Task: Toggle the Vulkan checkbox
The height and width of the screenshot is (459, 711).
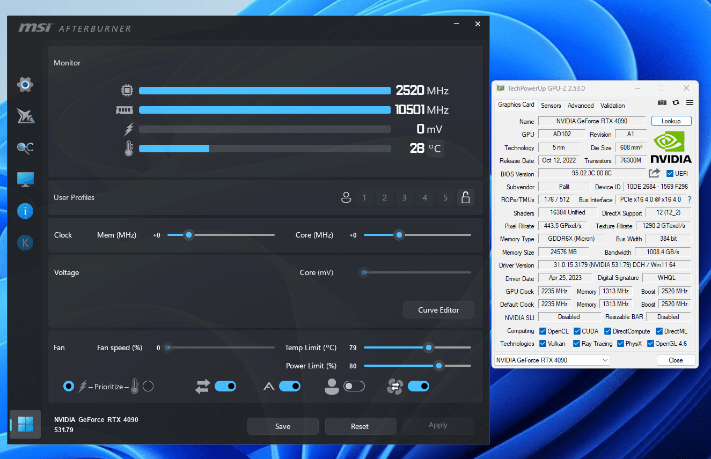Action: [543, 344]
